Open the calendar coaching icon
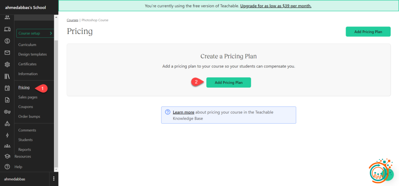The width and height of the screenshot is (399, 186). tap(7, 88)
